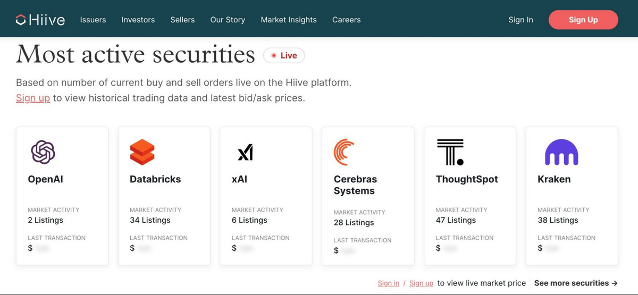Click the Cerebras Systems company name
Viewport: 638px width, 295px height.
coord(355,185)
